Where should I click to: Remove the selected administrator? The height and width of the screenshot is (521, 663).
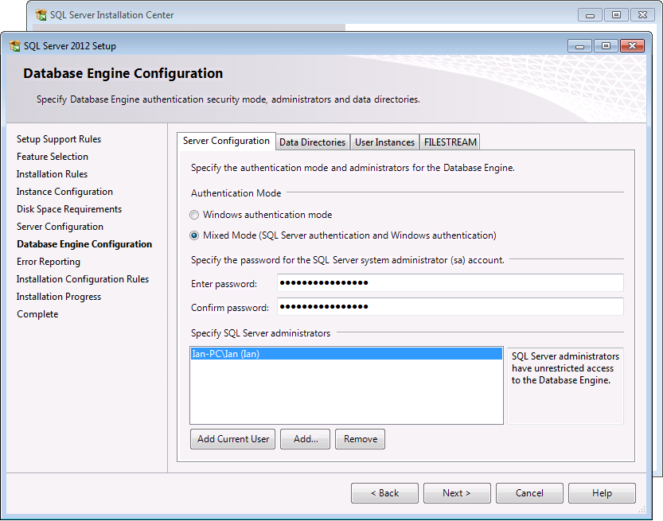[361, 439]
